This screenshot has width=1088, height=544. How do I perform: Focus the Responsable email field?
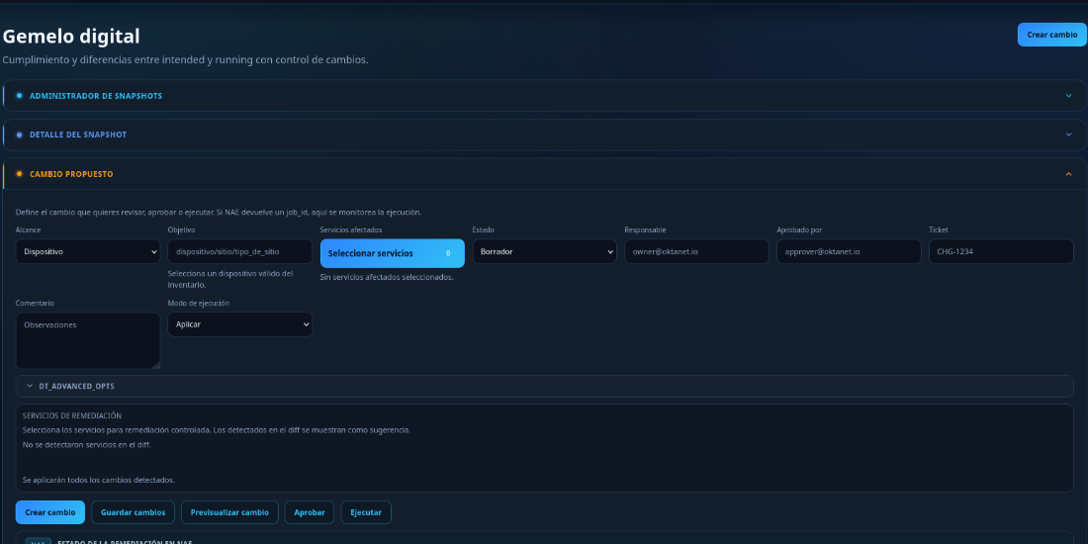coord(696,251)
